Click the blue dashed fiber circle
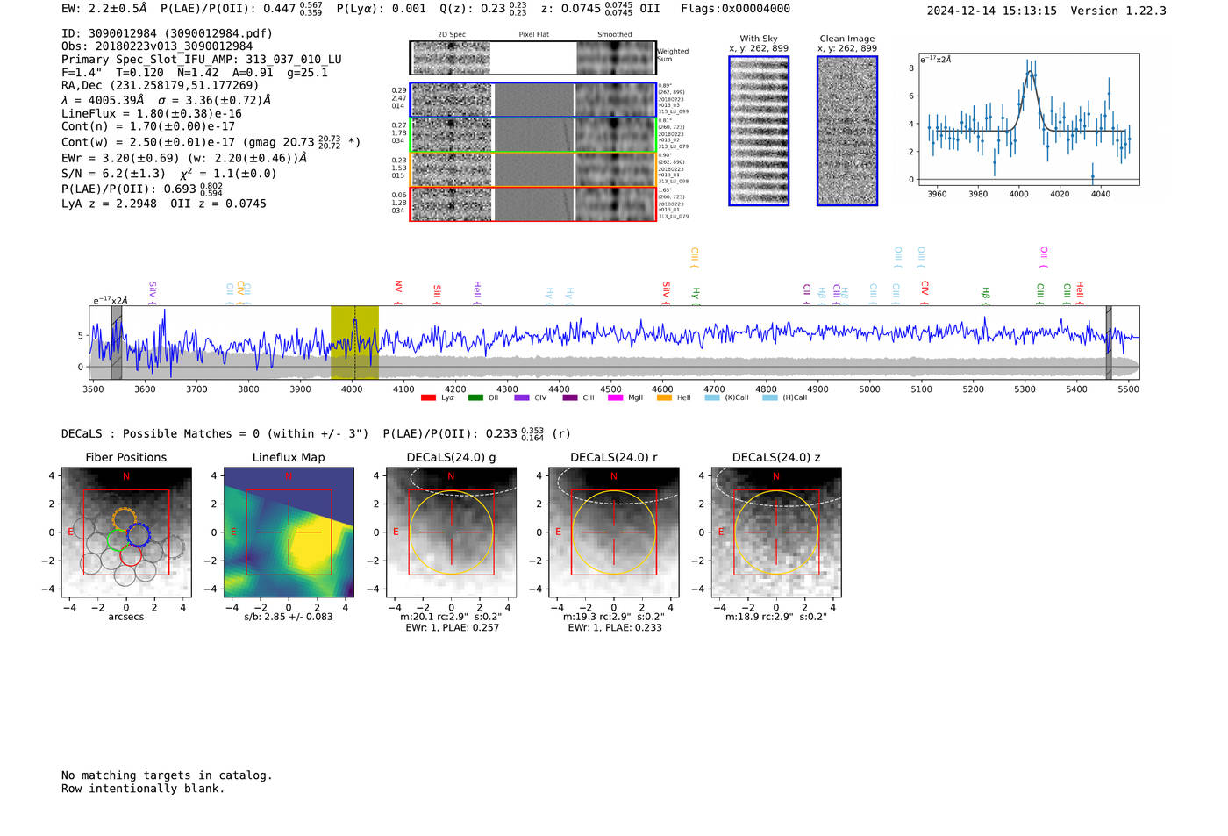 [139, 534]
